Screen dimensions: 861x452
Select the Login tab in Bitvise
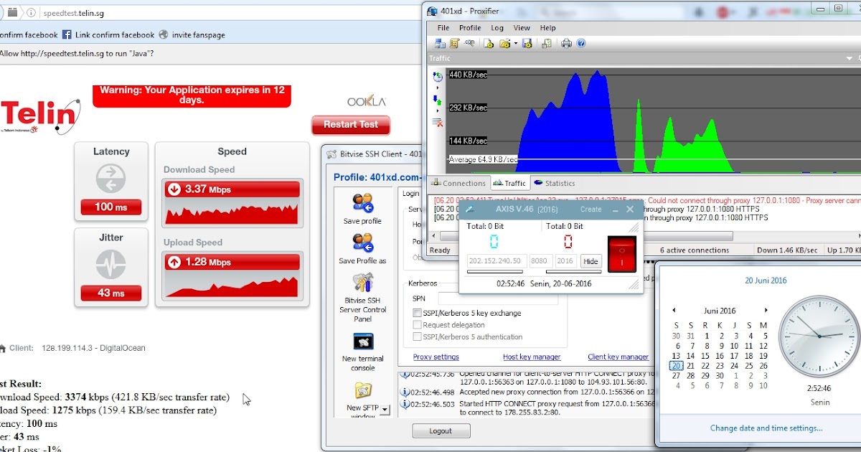[x=411, y=194]
